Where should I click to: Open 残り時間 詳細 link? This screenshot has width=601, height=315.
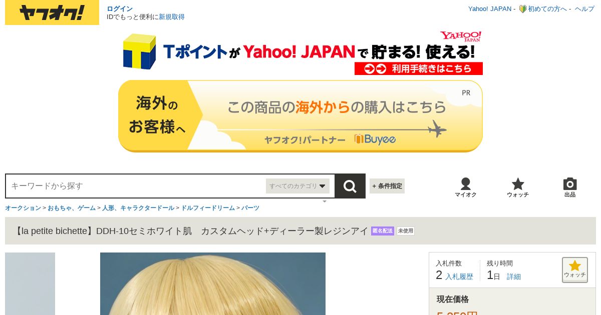point(514,276)
